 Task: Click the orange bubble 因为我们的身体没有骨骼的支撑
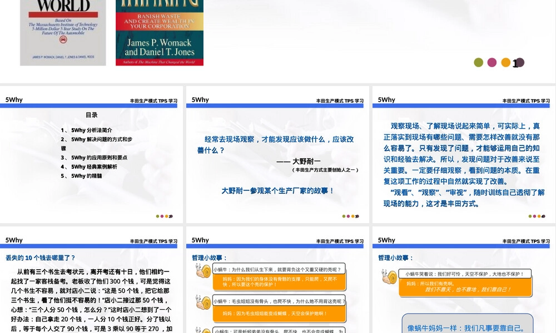(279, 282)
